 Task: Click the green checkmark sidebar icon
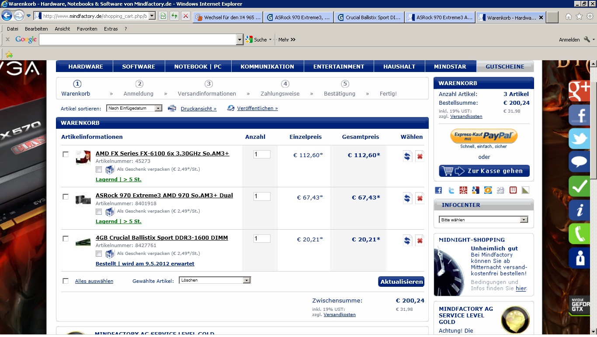(580, 186)
